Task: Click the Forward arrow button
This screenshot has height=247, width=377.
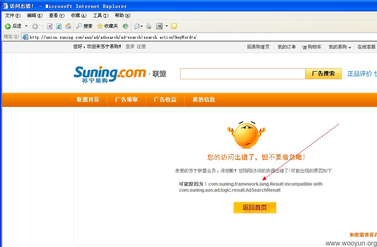Action: [35, 26]
